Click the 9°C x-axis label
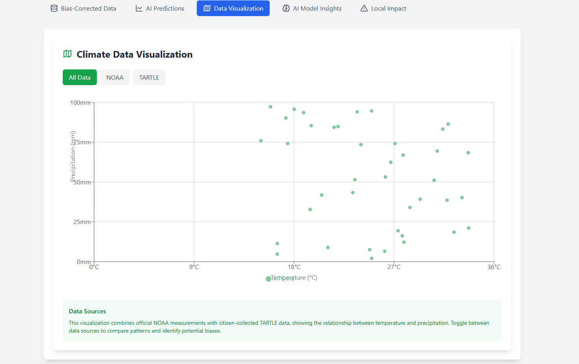 pos(194,267)
